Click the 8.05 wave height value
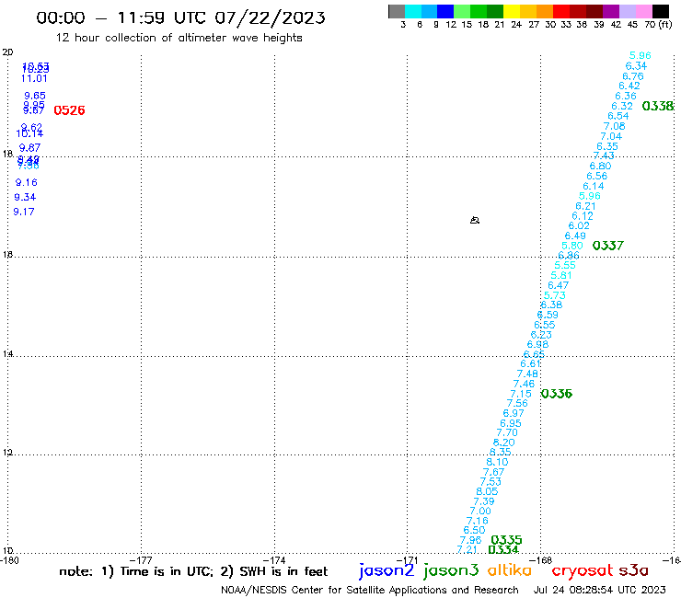Viewport: 681px width, 598px height. pyautogui.click(x=487, y=491)
